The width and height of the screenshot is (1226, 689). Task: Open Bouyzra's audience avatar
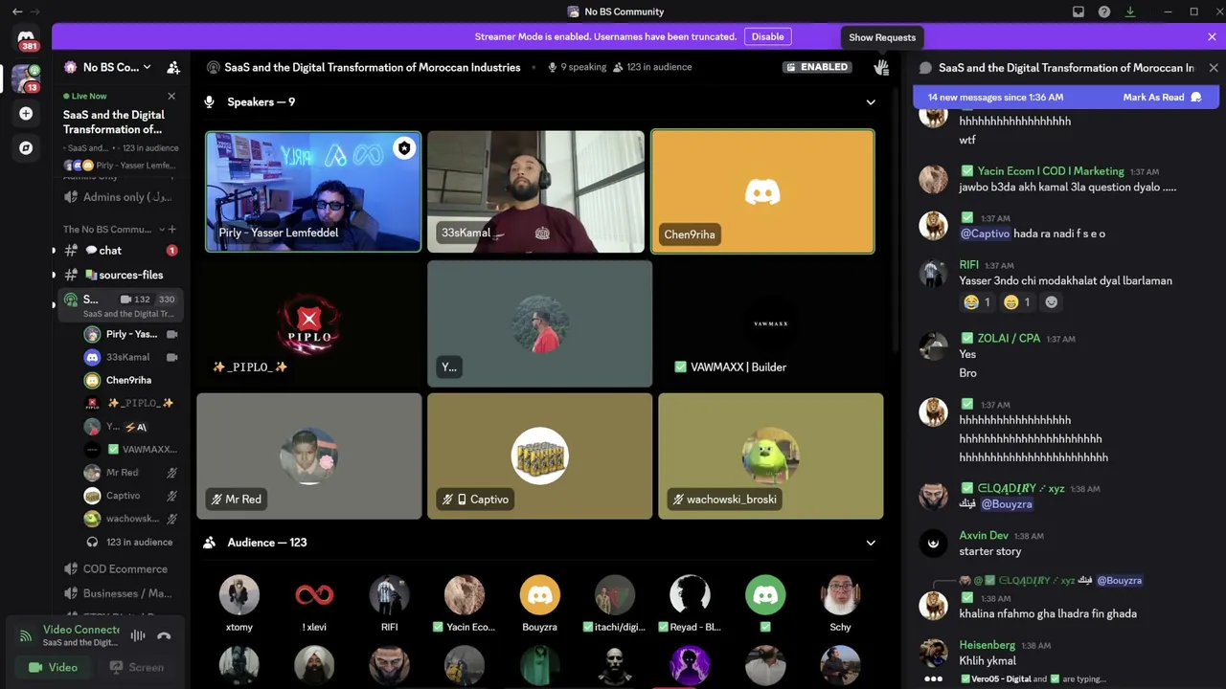click(x=539, y=595)
